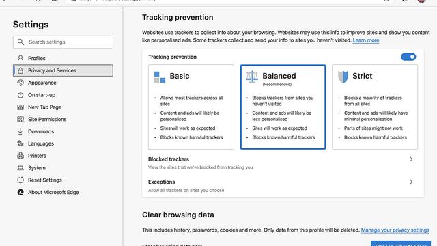Follow Manage your privacy settings link
The height and width of the screenshot is (246, 437).
point(395,230)
